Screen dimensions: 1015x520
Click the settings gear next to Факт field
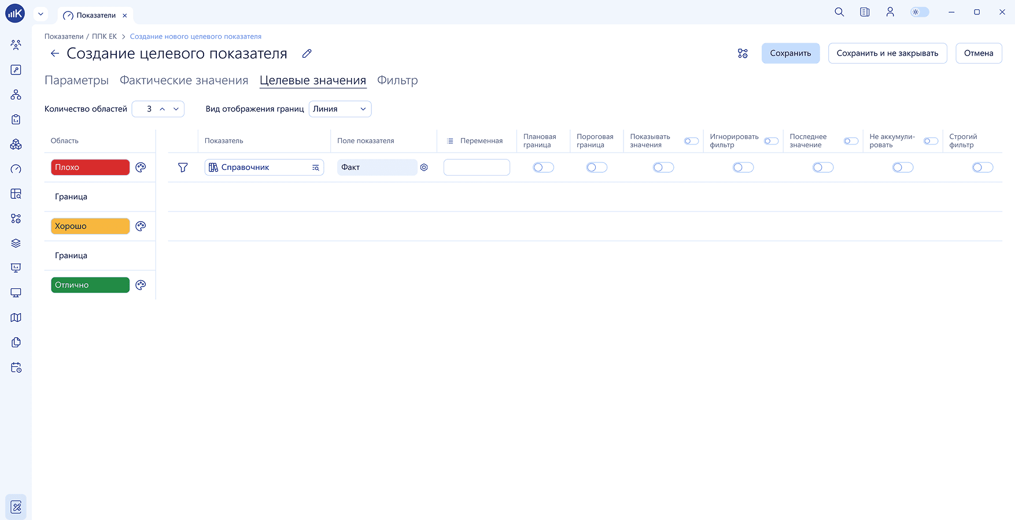pyautogui.click(x=424, y=168)
